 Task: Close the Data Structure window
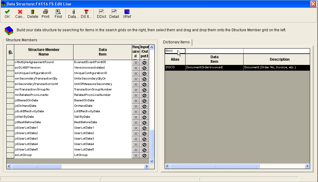[x=313, y=4]
